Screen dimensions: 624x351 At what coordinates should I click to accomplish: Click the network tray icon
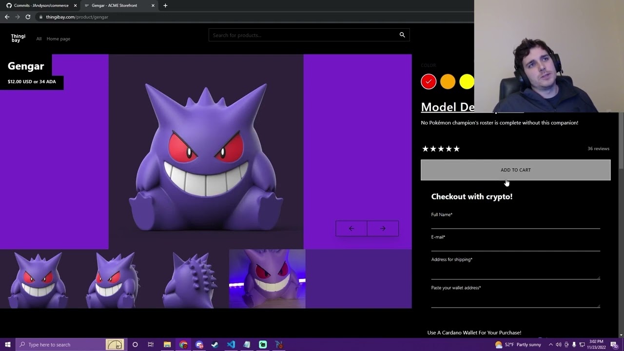pyautogui.click(x=582, y=345)
